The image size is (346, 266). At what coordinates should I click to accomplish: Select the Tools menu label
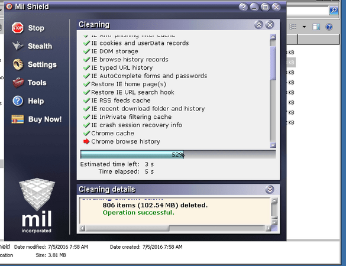coord(37,83)
